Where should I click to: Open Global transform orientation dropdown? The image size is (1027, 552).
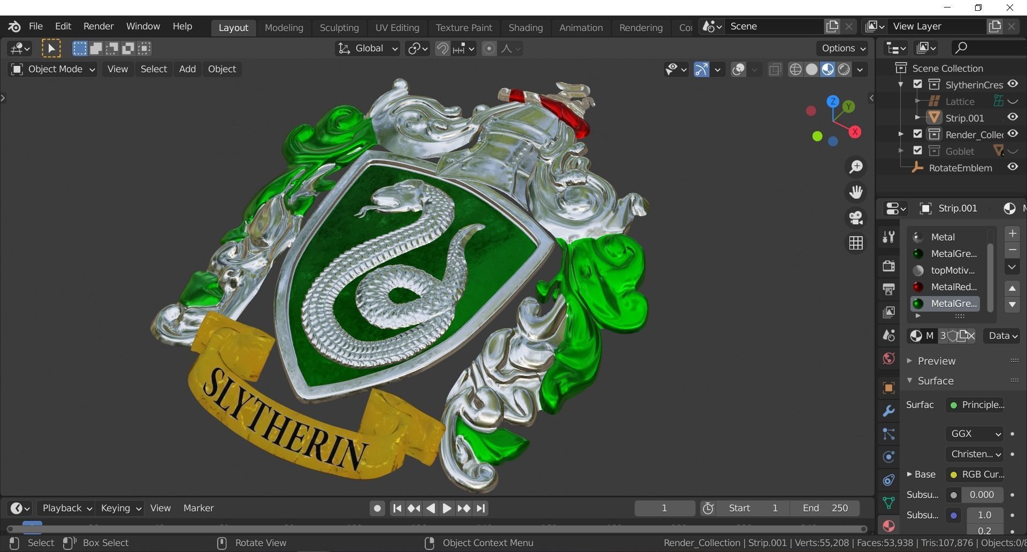click(368, 49)
